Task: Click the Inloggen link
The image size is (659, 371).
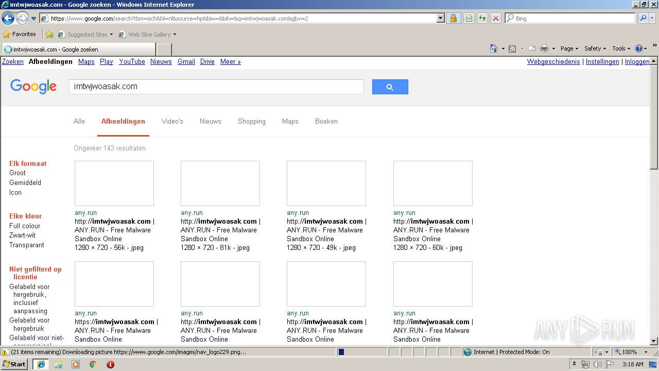Action: pos(637,61)
